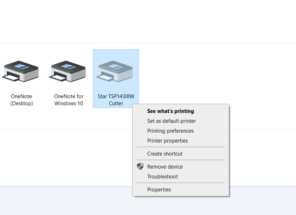Select the OneNote for Windows 10 printer icon

[x=68, y=71]
